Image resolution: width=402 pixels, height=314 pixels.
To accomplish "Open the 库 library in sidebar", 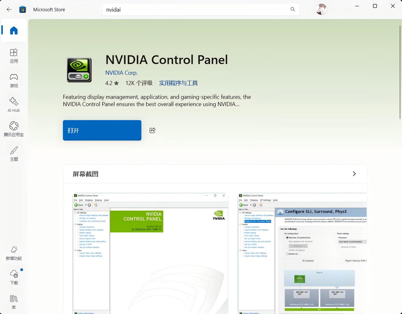I will tap(14, 302).
